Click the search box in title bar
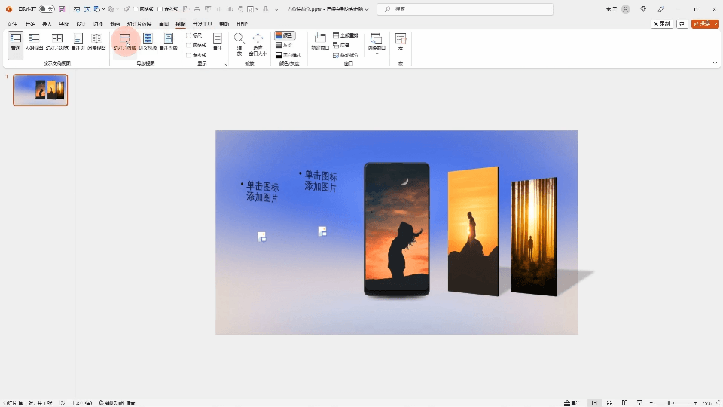723x407 pixels. 465,9
